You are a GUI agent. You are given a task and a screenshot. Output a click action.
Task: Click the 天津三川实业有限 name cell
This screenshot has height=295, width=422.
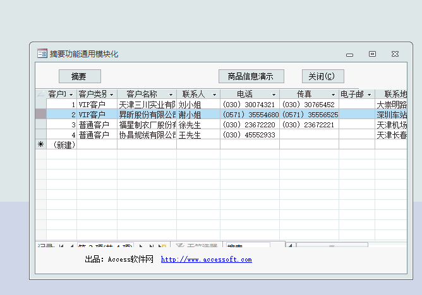(147, 105)
